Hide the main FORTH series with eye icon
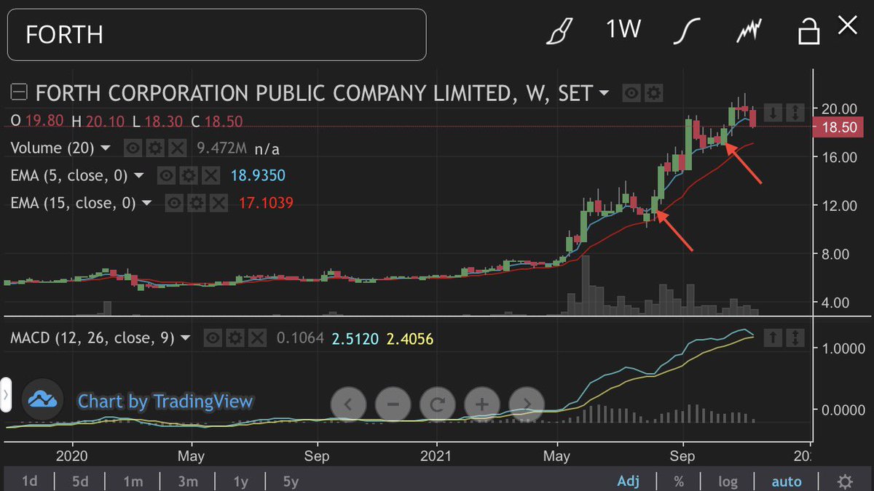 631,93
